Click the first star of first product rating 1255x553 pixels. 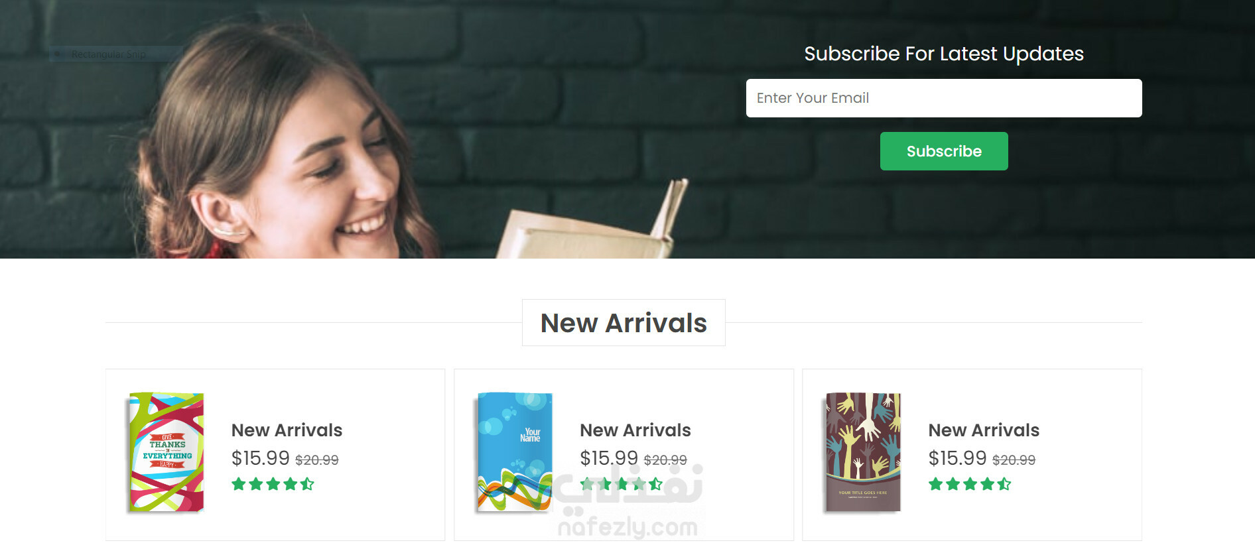coord(239,484)
